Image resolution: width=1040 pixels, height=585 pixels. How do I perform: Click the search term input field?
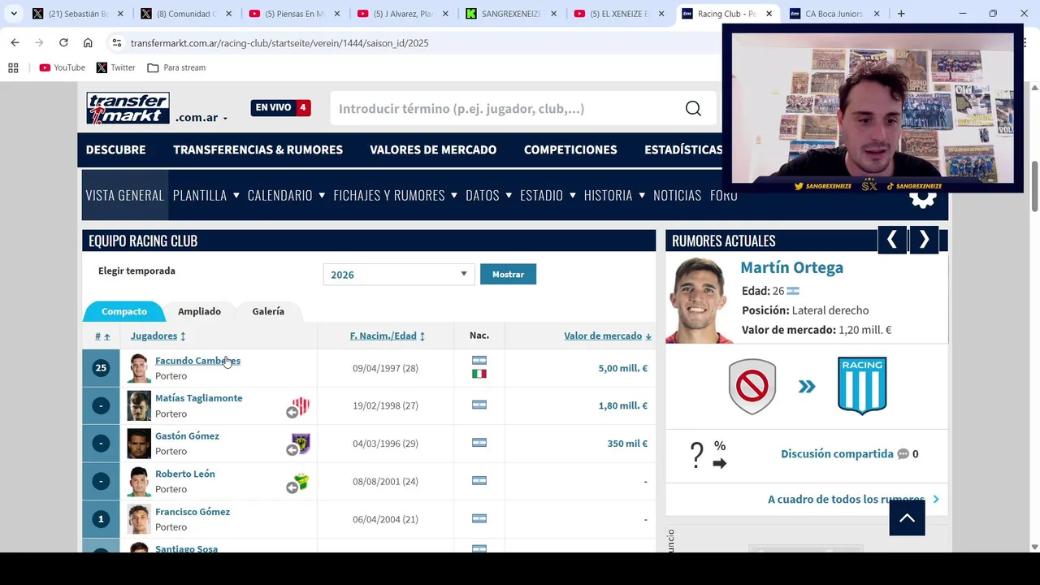point(504,109)
